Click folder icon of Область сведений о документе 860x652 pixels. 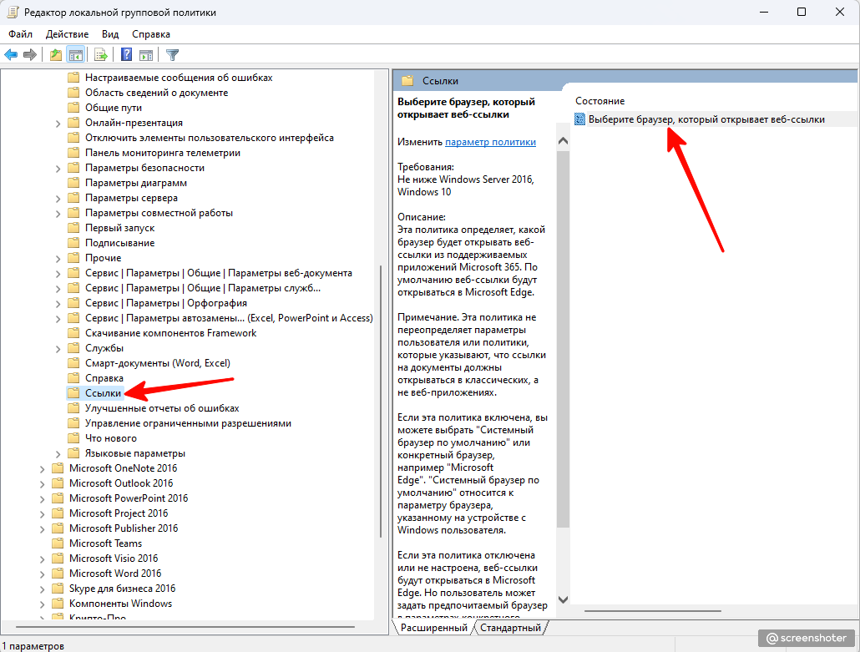point(73,93)
